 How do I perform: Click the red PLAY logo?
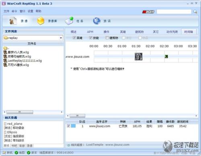(148, 12)
